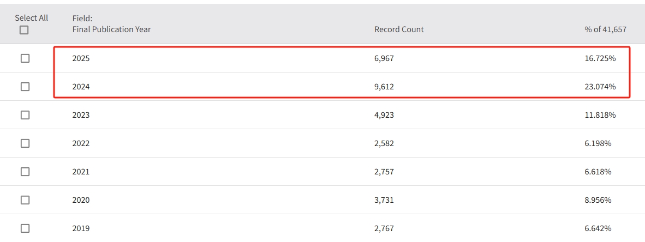Click the 2024 year label

pos(81,87)
